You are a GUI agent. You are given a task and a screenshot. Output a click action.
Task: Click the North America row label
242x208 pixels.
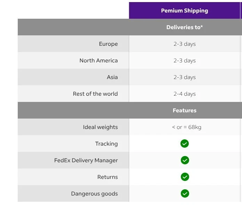(x=98, y=60)
